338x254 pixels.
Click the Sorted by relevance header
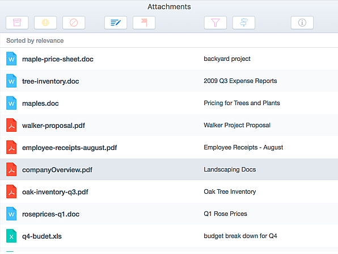(35, 40)
